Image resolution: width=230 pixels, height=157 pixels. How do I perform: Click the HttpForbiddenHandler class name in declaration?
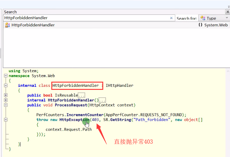click(x=75, y=85)
